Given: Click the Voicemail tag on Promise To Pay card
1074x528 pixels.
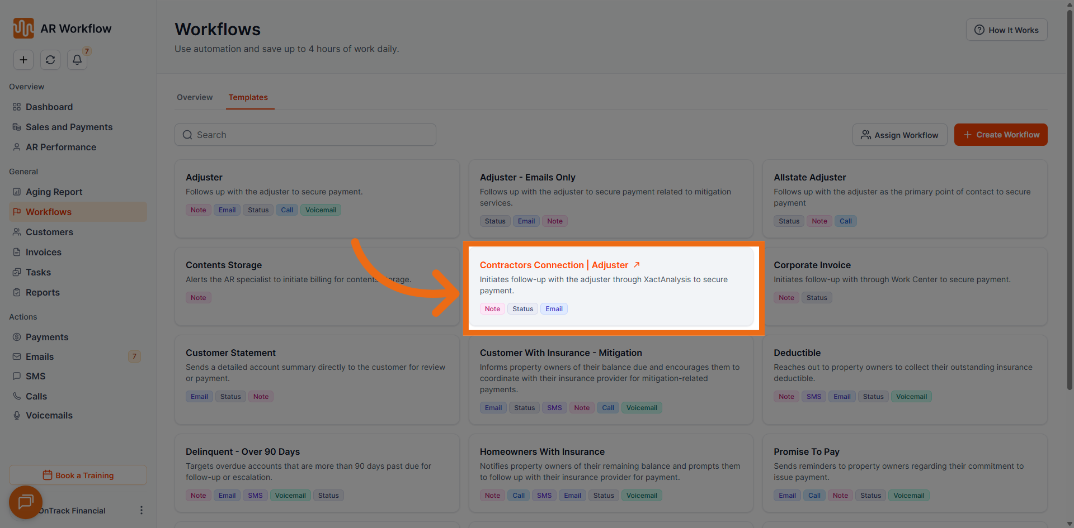Looking at the screenshot, I should [x=909, y=496].
